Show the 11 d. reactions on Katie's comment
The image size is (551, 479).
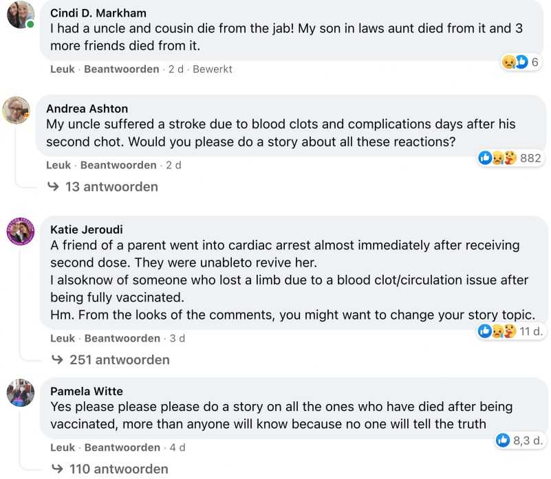(511, 331)
